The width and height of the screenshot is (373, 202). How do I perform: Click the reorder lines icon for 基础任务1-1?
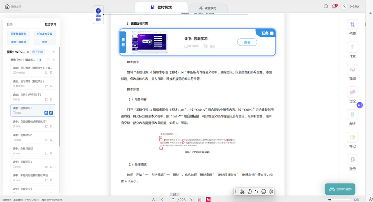tap(48, 60)
